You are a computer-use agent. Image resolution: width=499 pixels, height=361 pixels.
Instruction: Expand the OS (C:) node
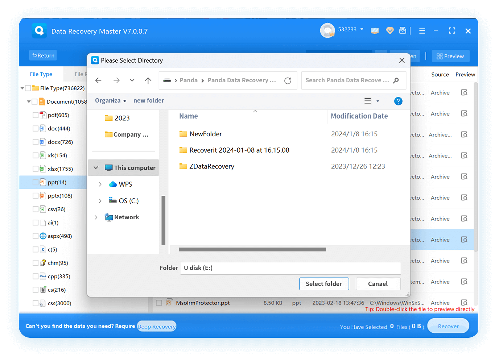(x=100, y=200)
